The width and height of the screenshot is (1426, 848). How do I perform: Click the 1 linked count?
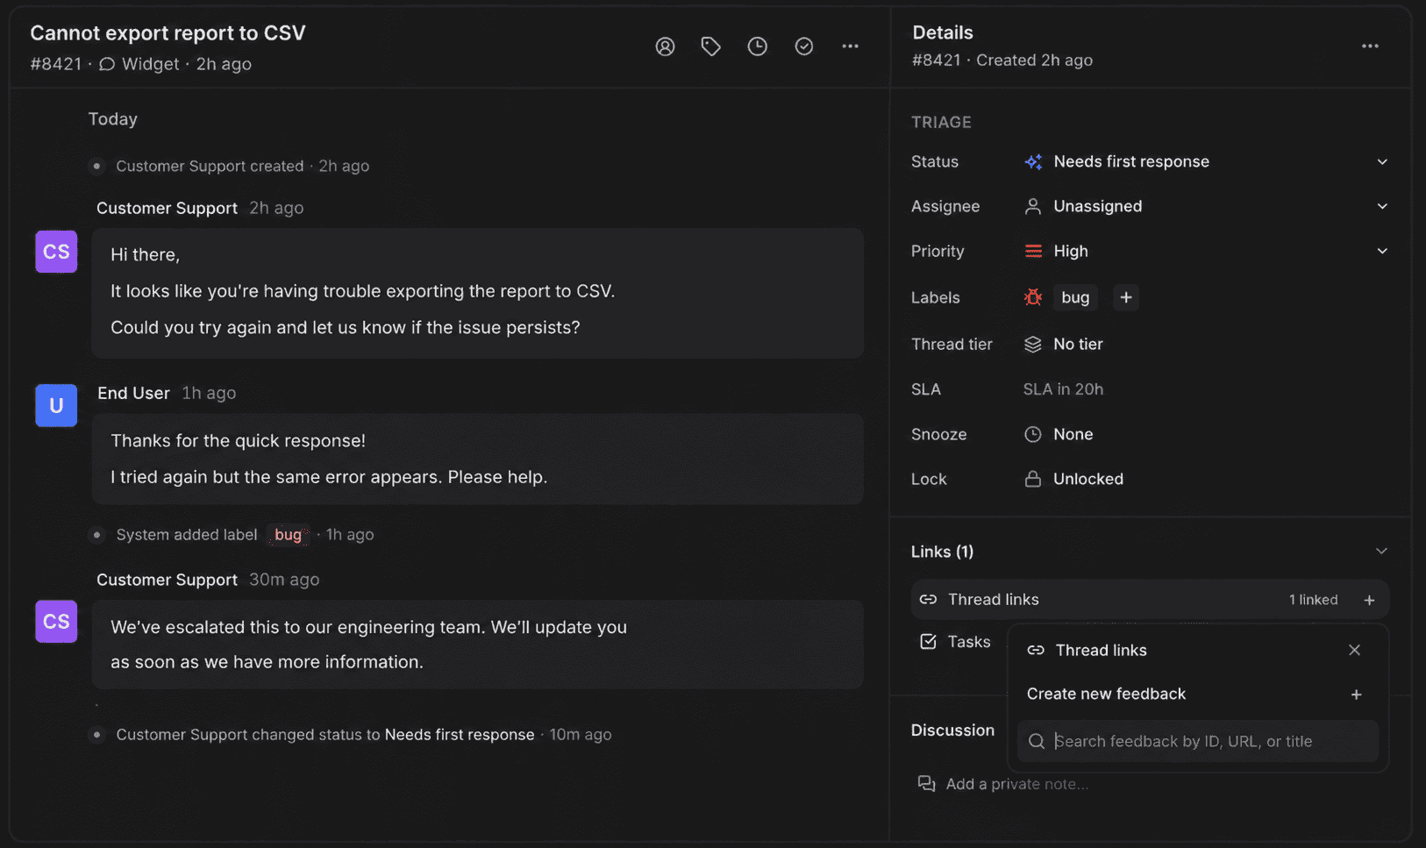pos(1313,600)
